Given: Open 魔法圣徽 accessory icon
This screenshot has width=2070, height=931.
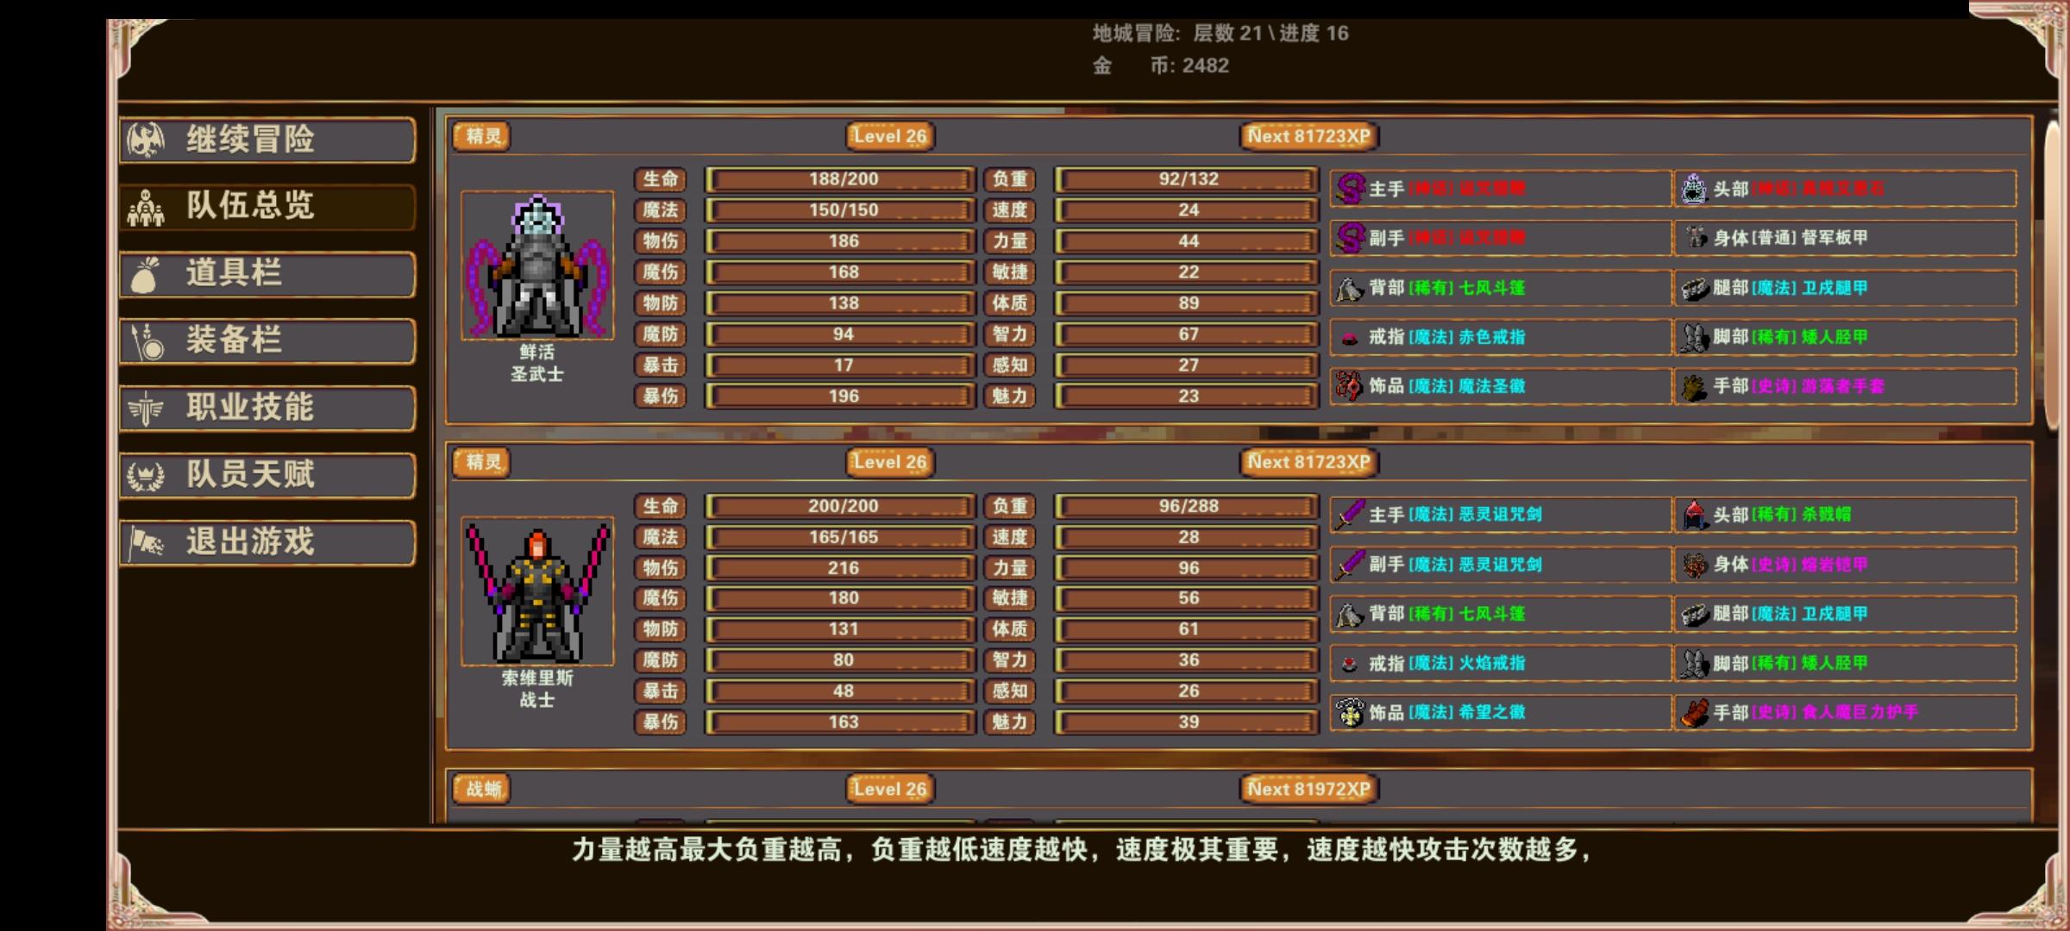Looking at the screenshot, I should [x=1350, y=386].
